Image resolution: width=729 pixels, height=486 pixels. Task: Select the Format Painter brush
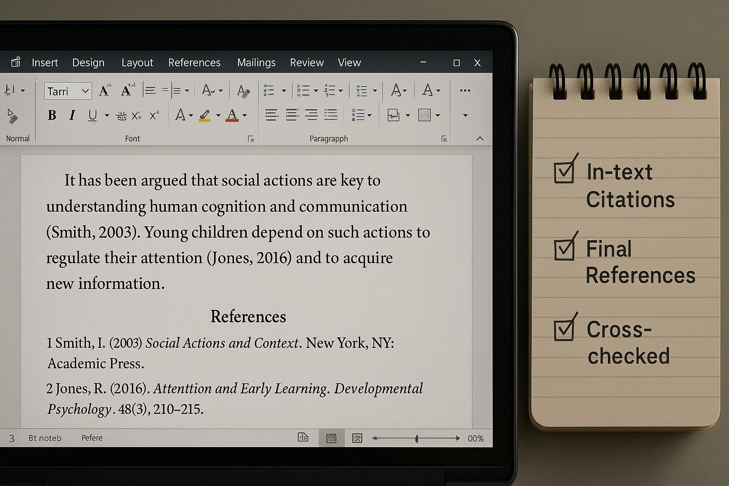coord(12,116)
